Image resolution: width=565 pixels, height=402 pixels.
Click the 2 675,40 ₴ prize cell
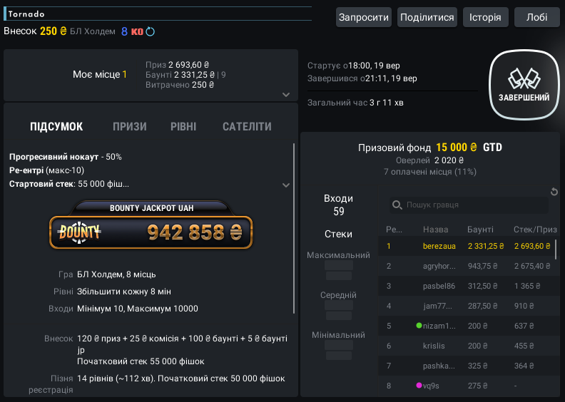(x=532, y=267)
